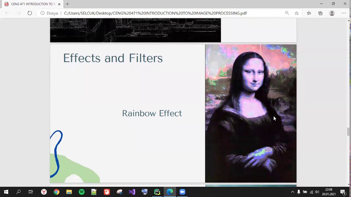Launch Yandex browser from taskbar
The image size is (351, 197).
point(44,192)
